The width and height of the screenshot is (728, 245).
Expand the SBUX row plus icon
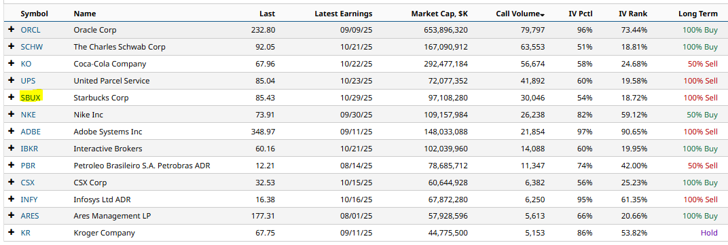coord(12,98)
